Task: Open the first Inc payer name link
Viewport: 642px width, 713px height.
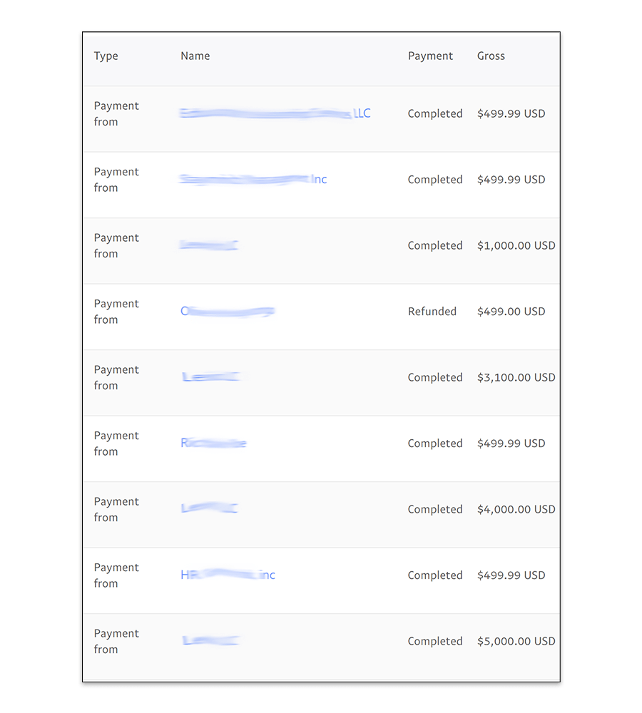Action: (253, 179)
